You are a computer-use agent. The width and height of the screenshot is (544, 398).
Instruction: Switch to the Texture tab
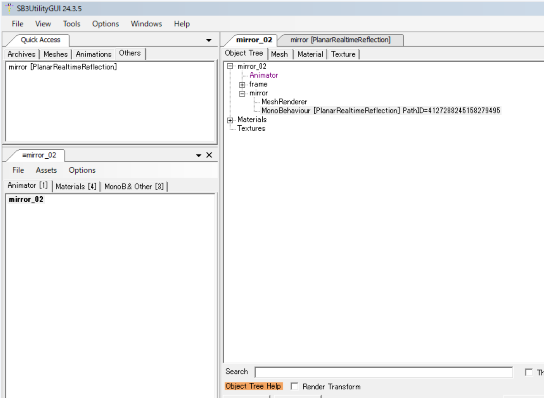(x=343, y=54)
